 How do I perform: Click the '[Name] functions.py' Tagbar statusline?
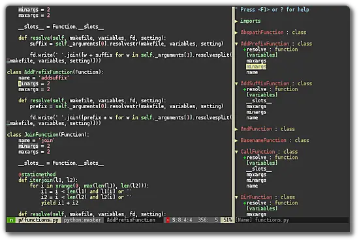point(262,220)
